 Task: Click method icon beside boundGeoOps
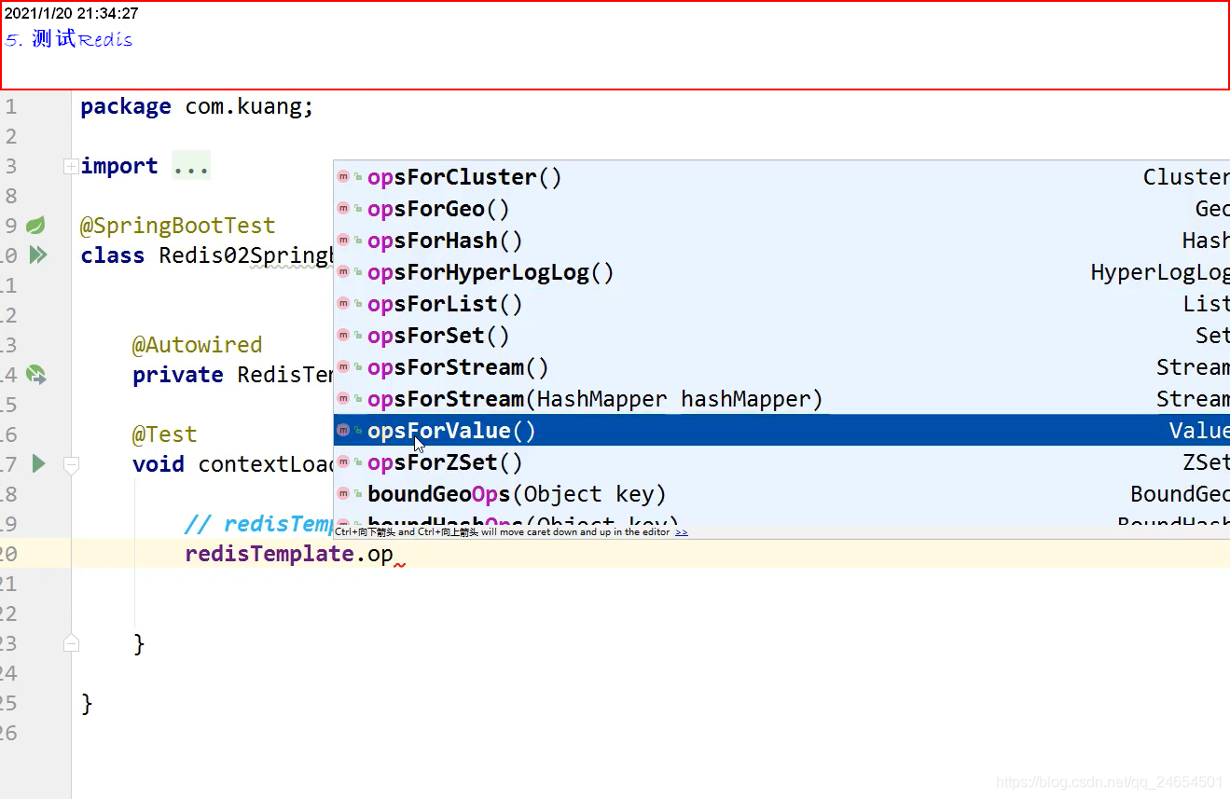pyautogui.click(x=343, y=494)
